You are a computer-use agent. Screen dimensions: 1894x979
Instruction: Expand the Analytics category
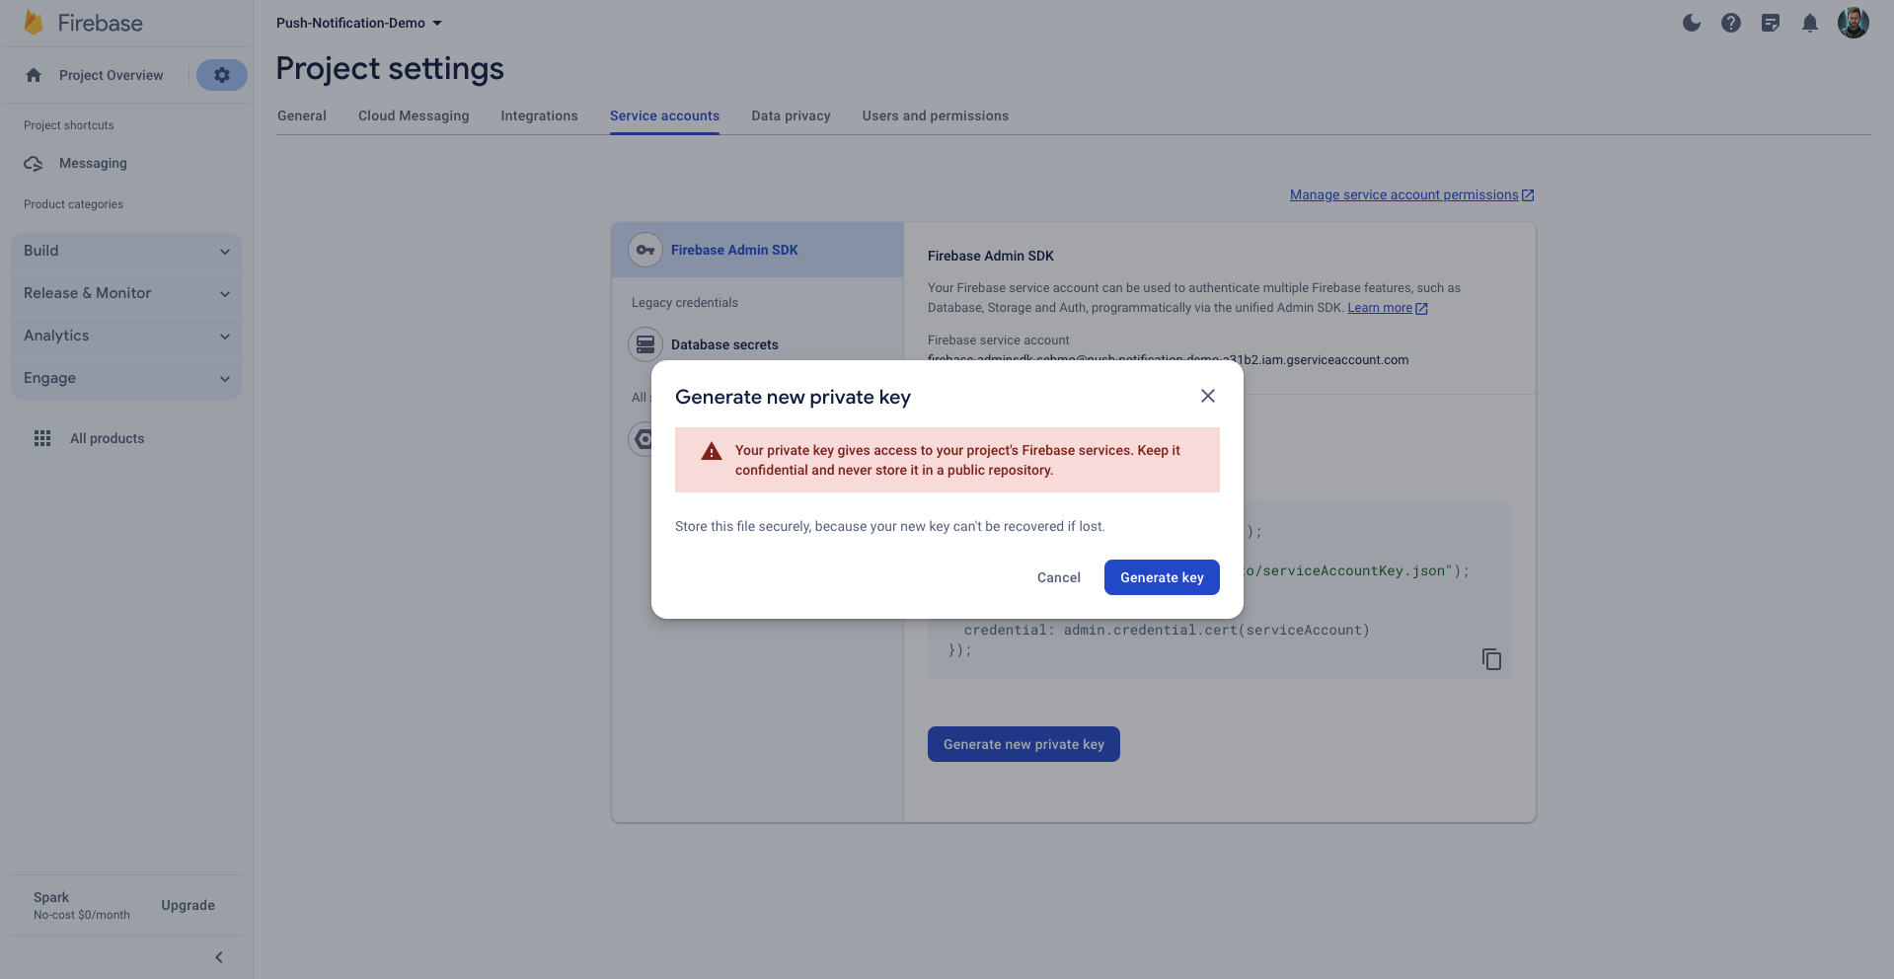126,336
